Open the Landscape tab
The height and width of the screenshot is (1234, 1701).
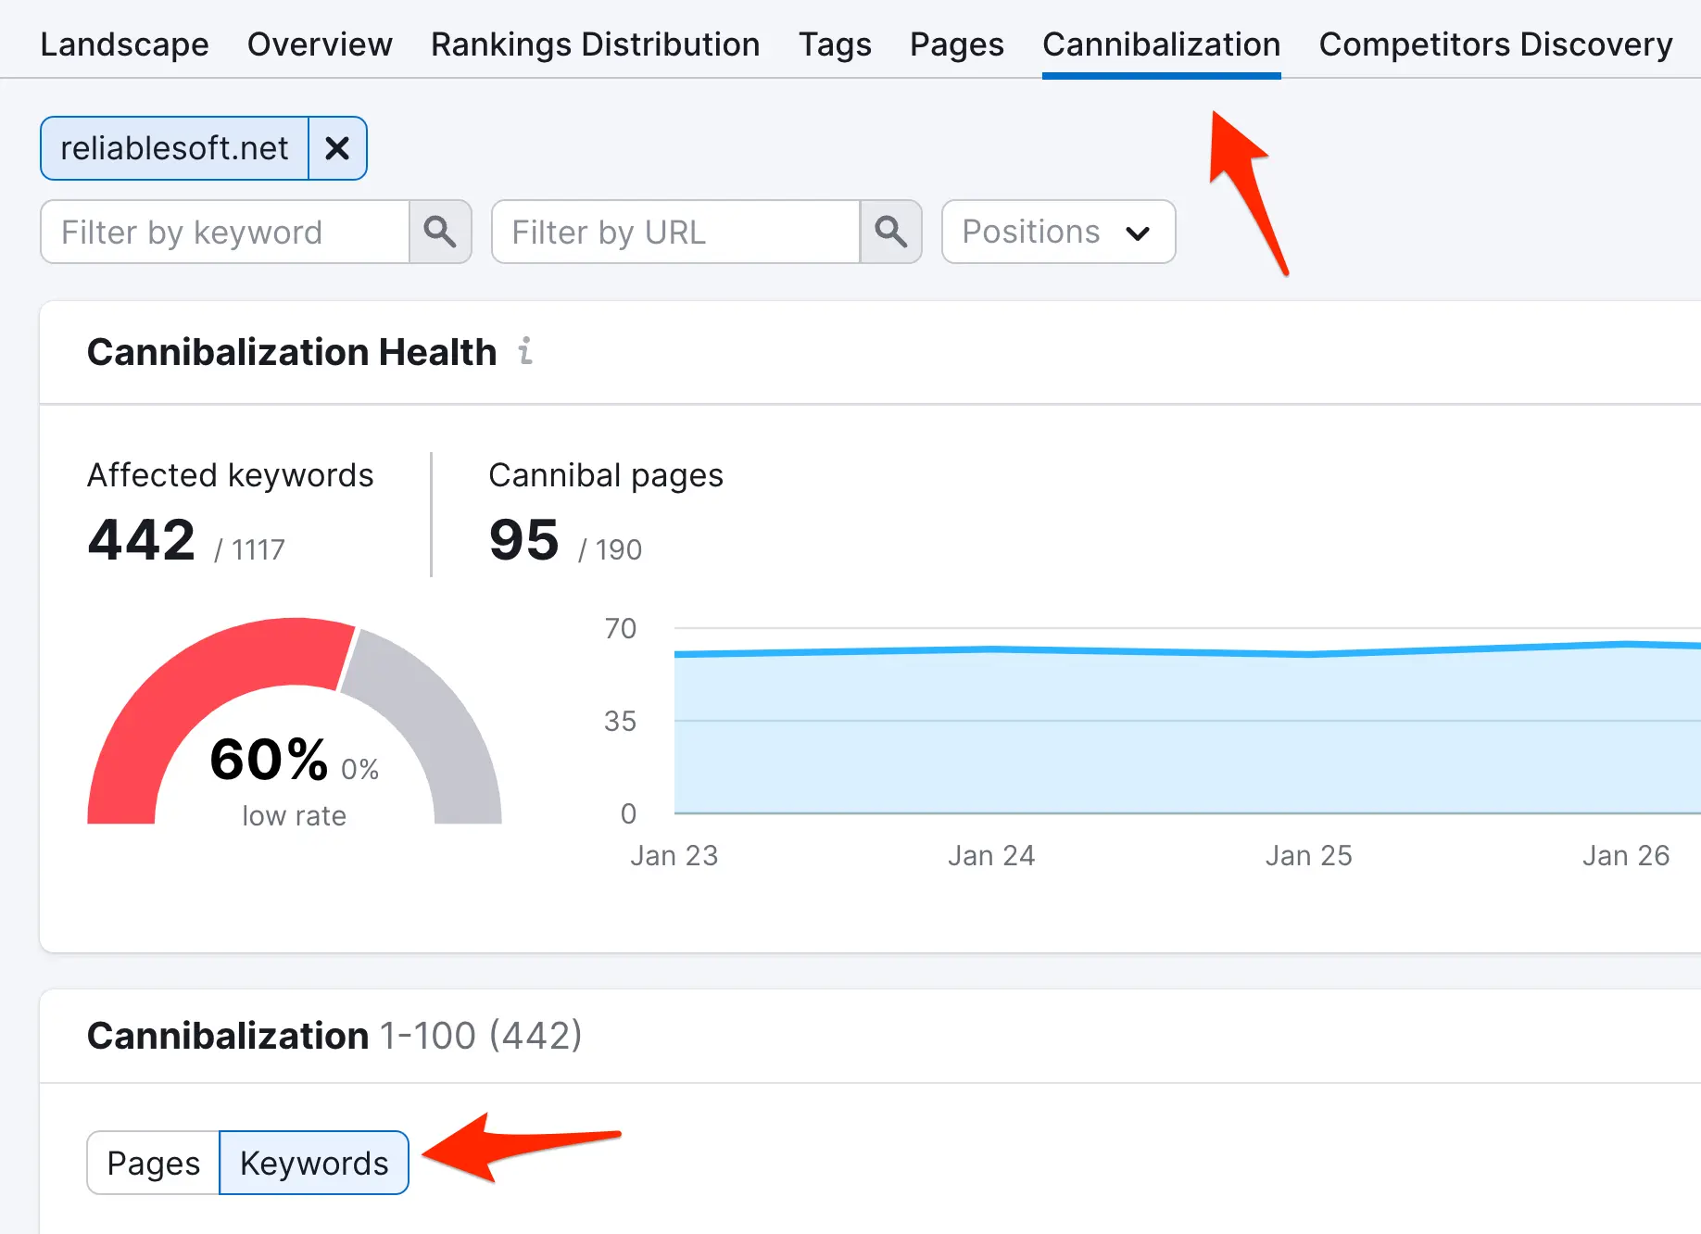[x=124, y=44]
